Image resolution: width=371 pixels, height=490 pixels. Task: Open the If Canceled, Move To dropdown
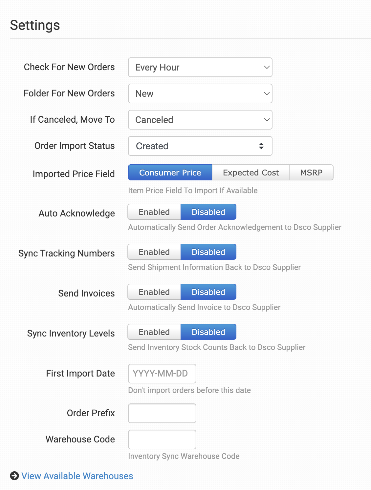[200, 120]
